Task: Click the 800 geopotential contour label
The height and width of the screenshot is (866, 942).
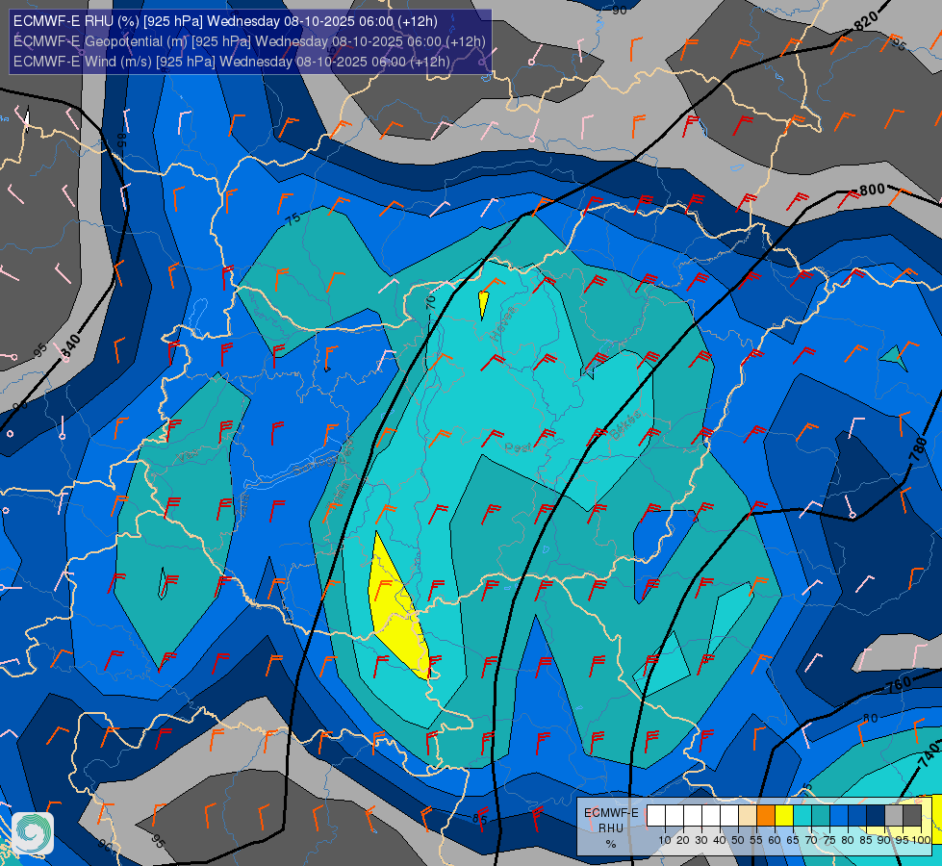Action: pyautogui.click(x=873, y=191)
